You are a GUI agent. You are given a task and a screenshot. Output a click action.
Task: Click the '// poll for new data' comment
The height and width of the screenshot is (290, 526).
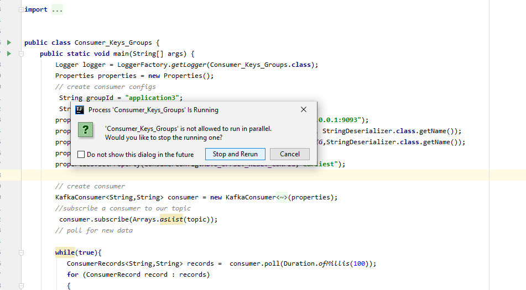click(x=94, y=230)
